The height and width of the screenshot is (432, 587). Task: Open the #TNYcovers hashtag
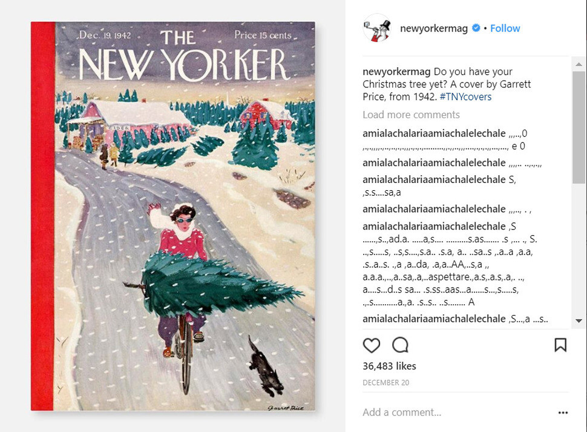pos(465,97)
